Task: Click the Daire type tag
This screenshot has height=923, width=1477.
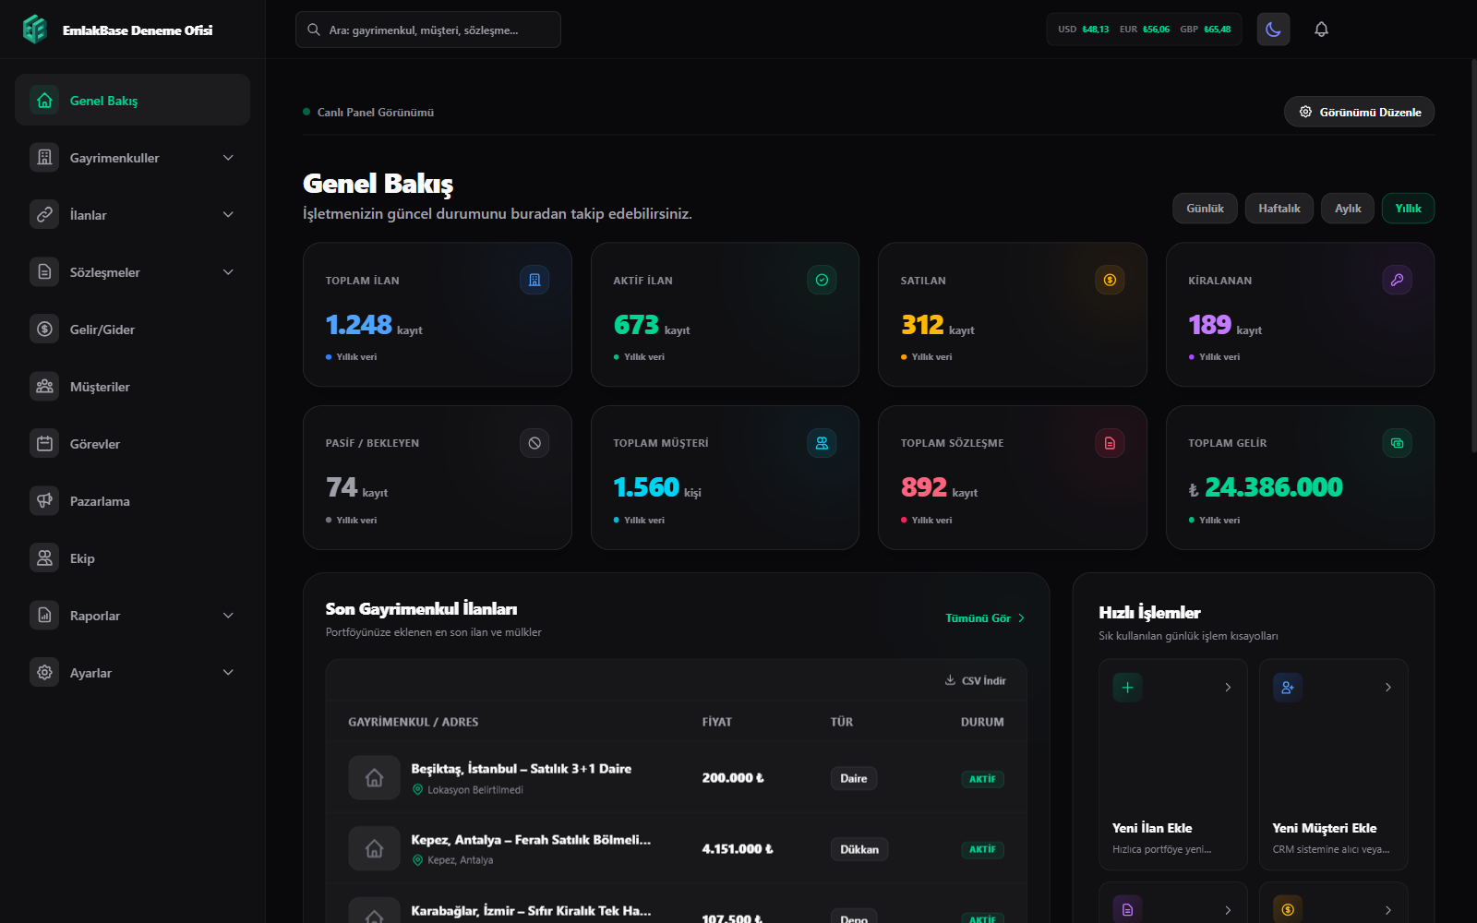Action: pyautogui.click(x=853, y=778)
